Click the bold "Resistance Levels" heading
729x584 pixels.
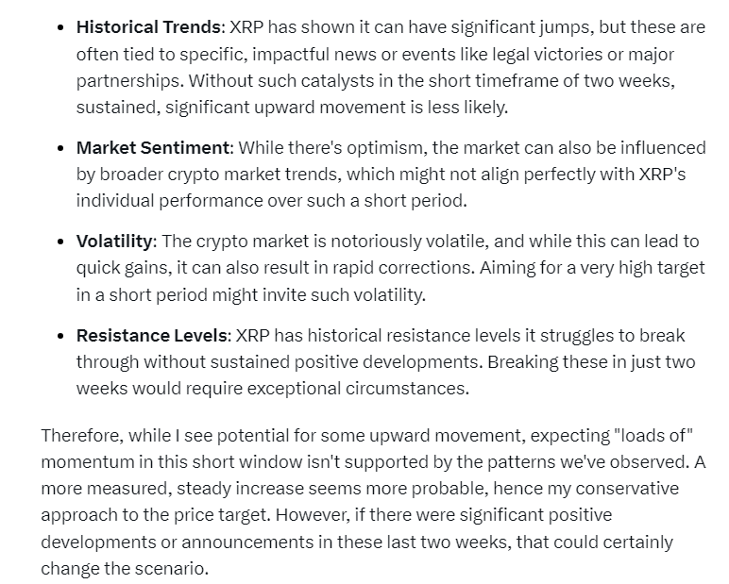(x=150, y=336)
